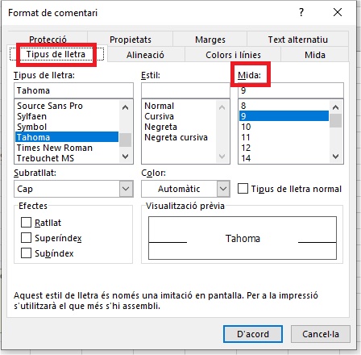Screen dimensions: 361x355
Task: Click the help question mark icon
Action: pos(301,12)
